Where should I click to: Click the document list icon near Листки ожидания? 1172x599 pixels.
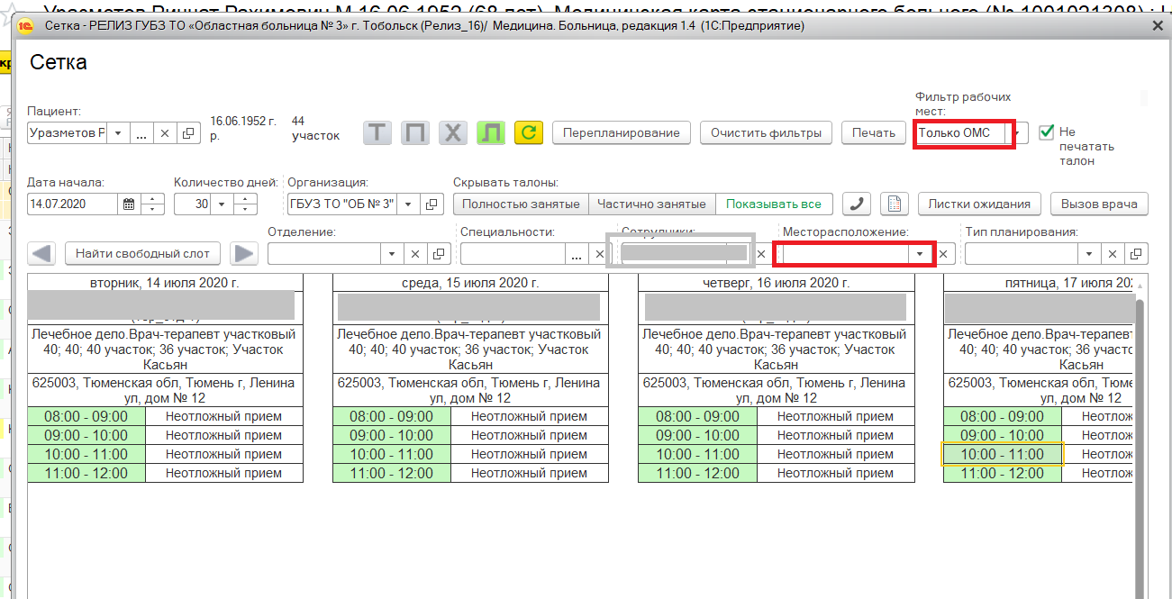click(894, 204)
